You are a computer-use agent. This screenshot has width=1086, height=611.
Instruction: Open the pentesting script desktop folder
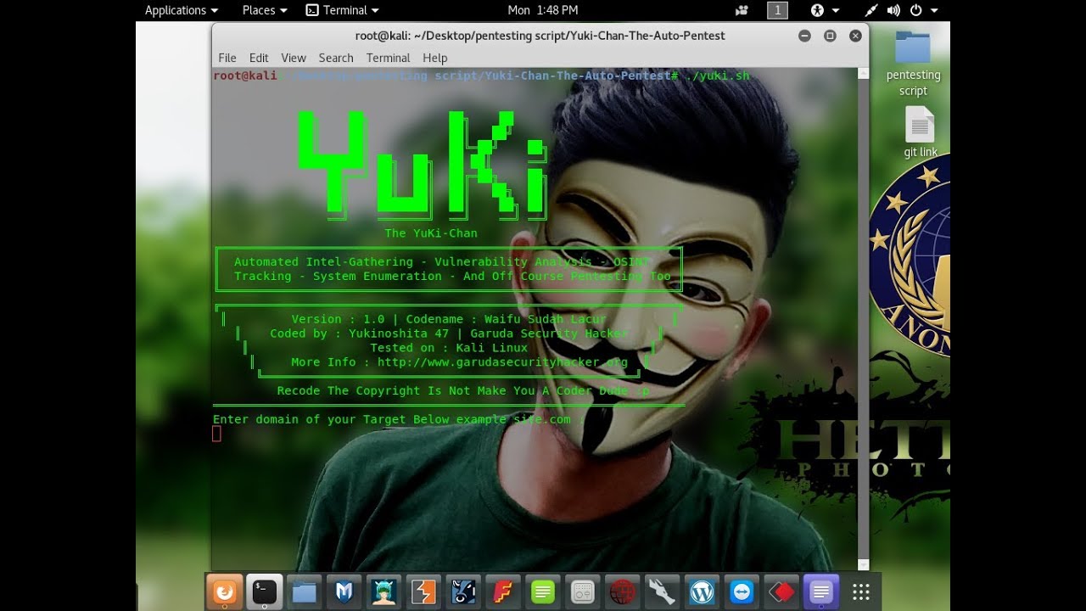tap(913, 64)
